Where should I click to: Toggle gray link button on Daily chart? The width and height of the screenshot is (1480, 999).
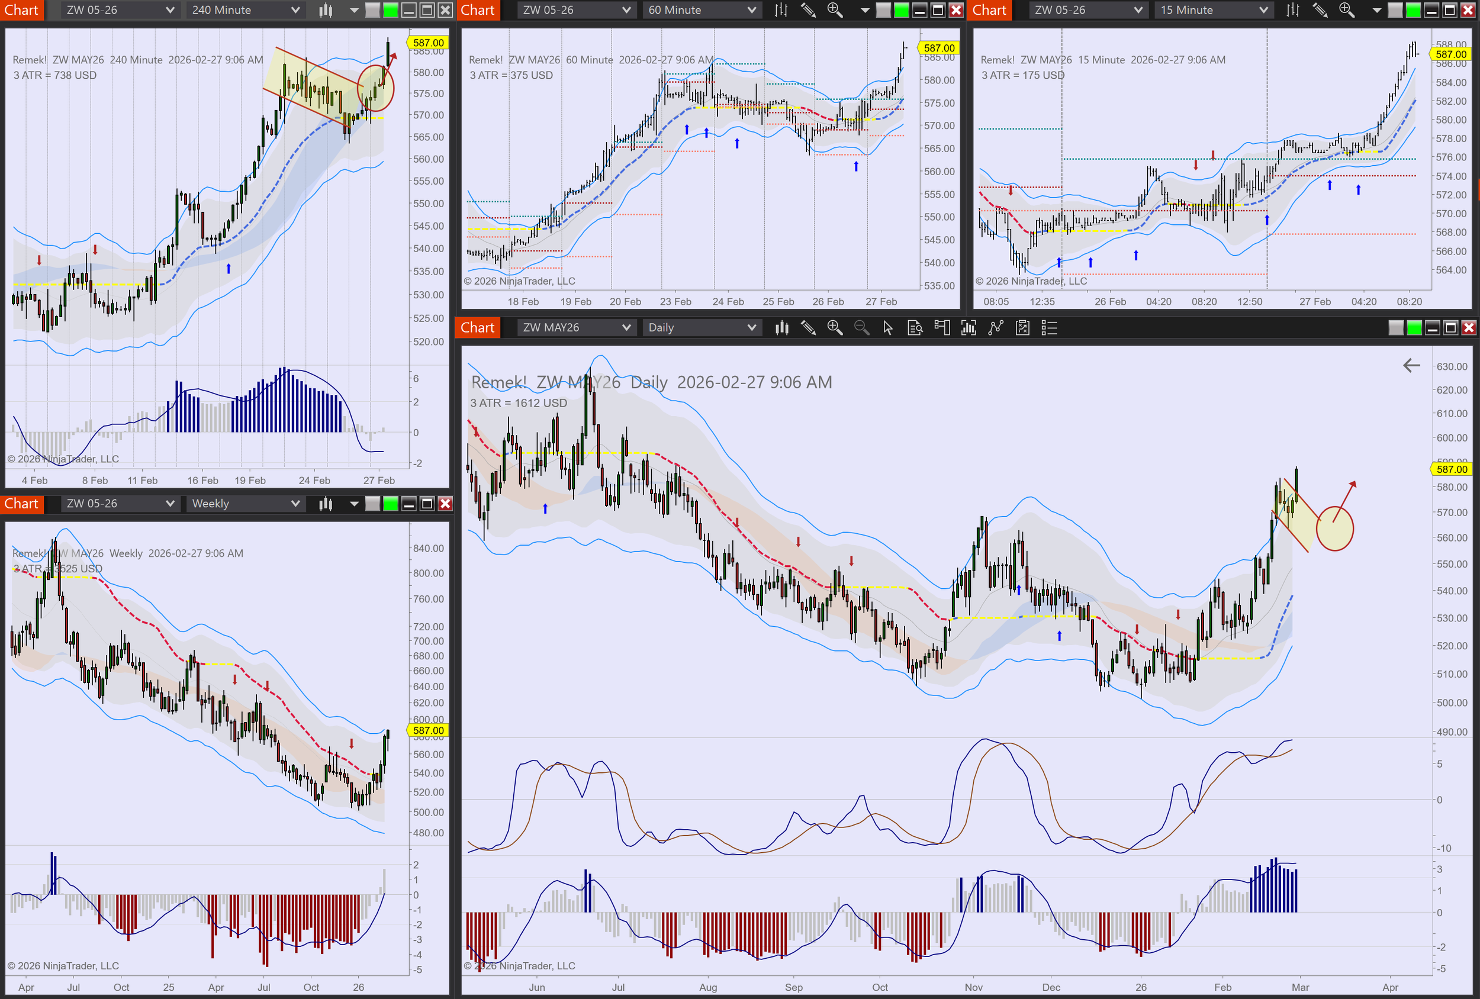(1395, 328)
